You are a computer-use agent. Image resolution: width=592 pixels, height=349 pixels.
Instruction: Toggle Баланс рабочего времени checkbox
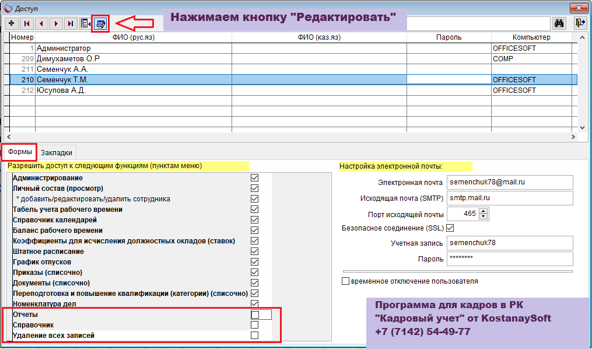pyautogui.click(x=254, y=231)
